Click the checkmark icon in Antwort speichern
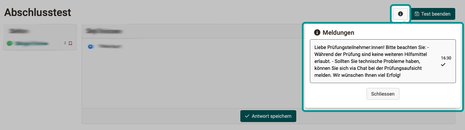 [x=247, y=116]
